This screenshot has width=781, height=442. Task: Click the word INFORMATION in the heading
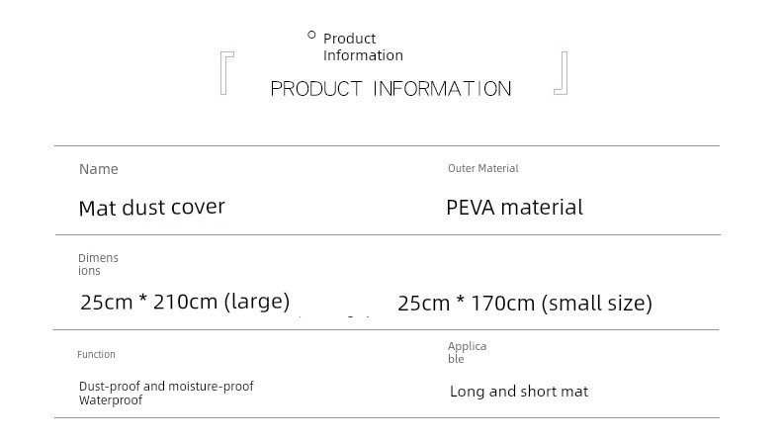click(x=442, y=89)
